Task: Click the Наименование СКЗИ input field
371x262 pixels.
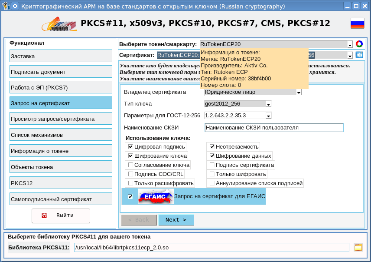Action: [x=274, y=128]
